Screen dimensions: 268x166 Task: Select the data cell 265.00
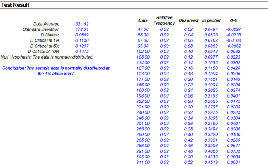point(143,129)
